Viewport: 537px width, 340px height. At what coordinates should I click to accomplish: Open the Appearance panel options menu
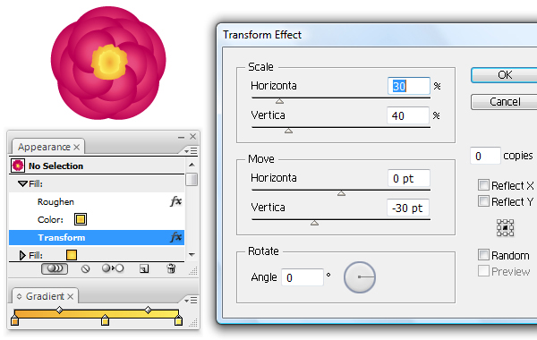tap(191, 150)
